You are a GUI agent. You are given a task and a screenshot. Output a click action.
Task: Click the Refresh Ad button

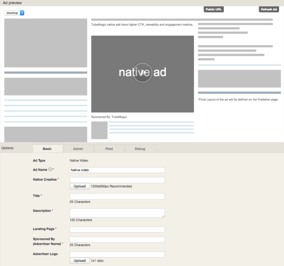[x=269, y=9]
